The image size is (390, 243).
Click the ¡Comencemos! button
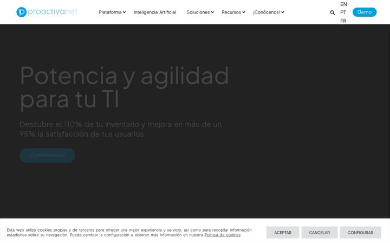pyautogui.click(x=47, y=156)
